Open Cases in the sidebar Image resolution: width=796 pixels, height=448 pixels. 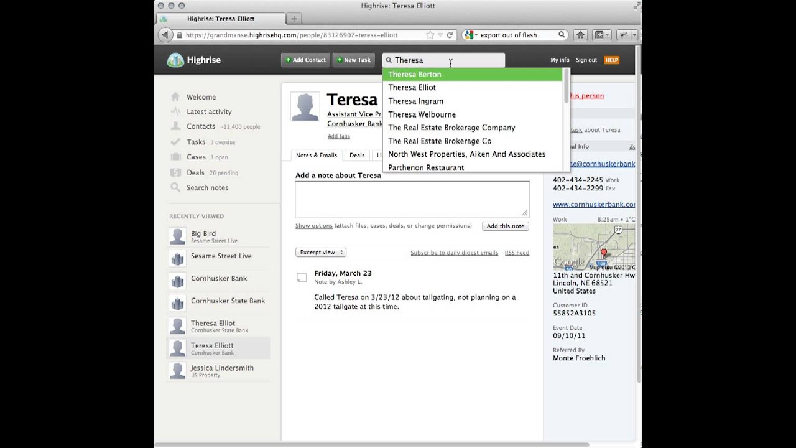(x=196, y=157)
